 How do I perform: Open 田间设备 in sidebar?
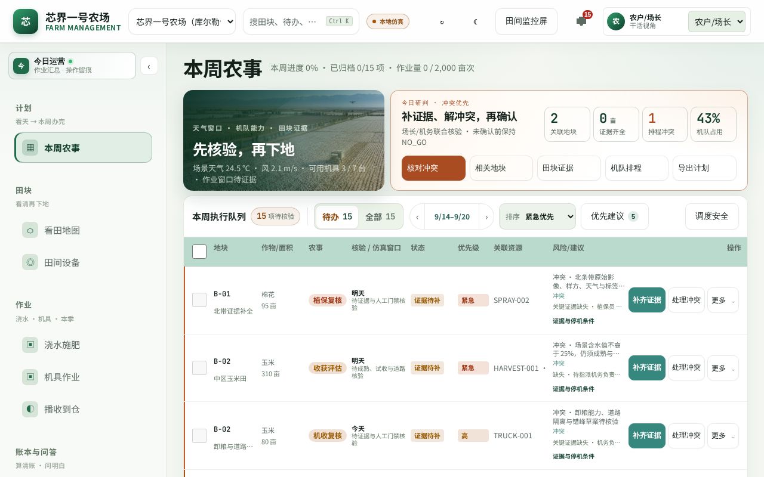point(83,262)
